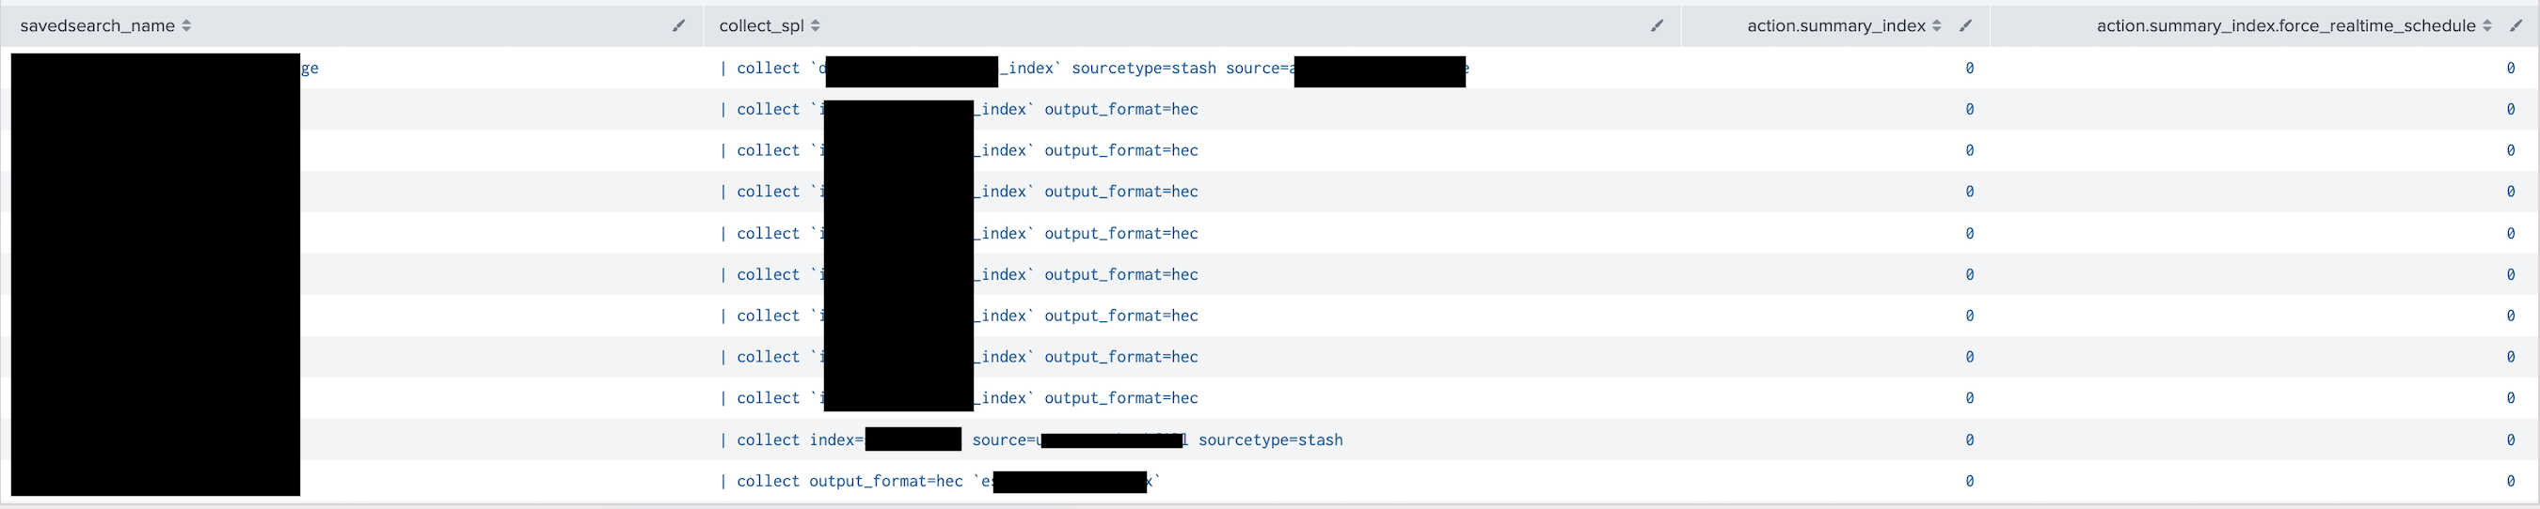Open the collect_spl column pencil editor

tap(1657, 25)
